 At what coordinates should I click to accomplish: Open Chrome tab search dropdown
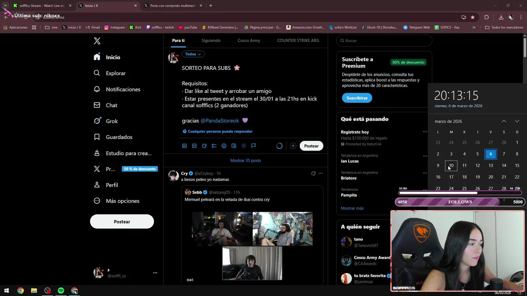pyautogui.click(x=5, y=6)
